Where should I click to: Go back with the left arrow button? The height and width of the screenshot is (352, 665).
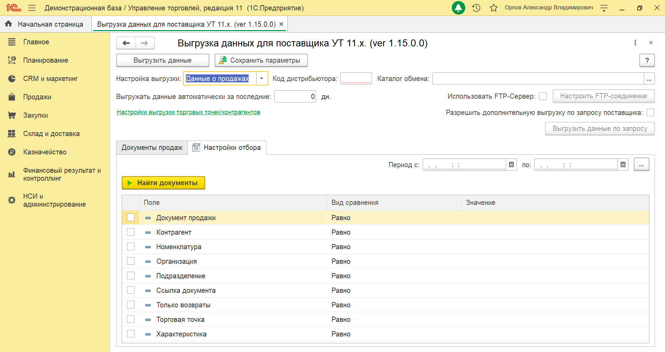pos(126,43)
